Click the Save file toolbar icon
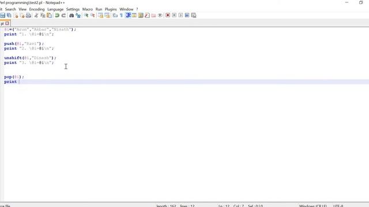 [x=2, y=16]
